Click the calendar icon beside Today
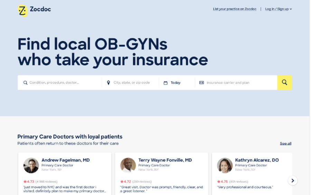311x195 pixels. tap(166, 83)
